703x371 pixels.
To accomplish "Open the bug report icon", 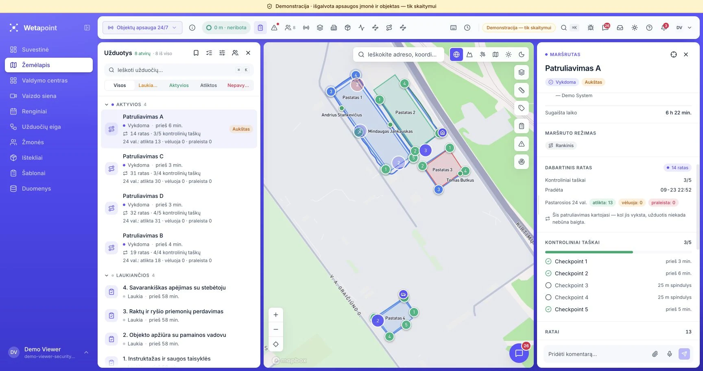I will pos(591,28).
